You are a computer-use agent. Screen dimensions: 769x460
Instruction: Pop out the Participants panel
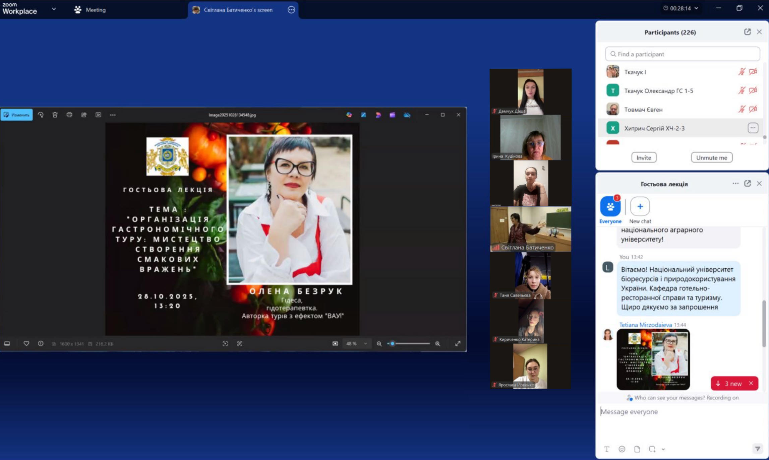(x=747, y=32)
